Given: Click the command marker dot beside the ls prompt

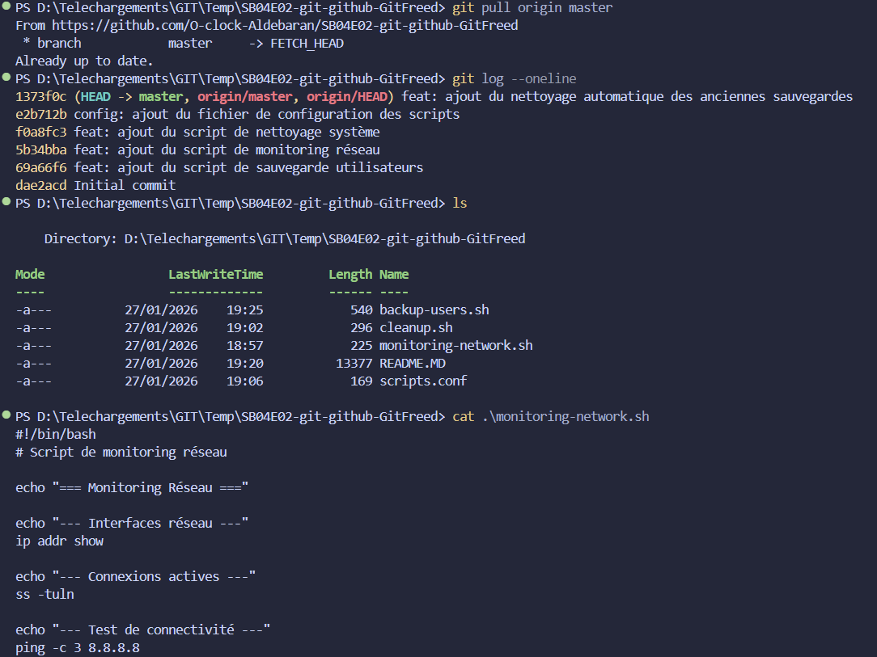Looking at the screenshot, I should click(6, 203).
